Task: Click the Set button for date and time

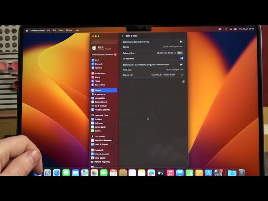Action: (180, 53)
